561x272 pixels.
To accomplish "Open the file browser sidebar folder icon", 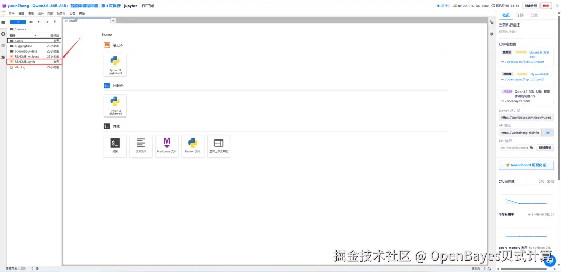I will click(3, 22).
